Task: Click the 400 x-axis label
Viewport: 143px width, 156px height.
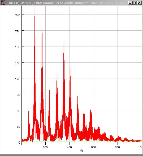Action: (x=69, y=147)
